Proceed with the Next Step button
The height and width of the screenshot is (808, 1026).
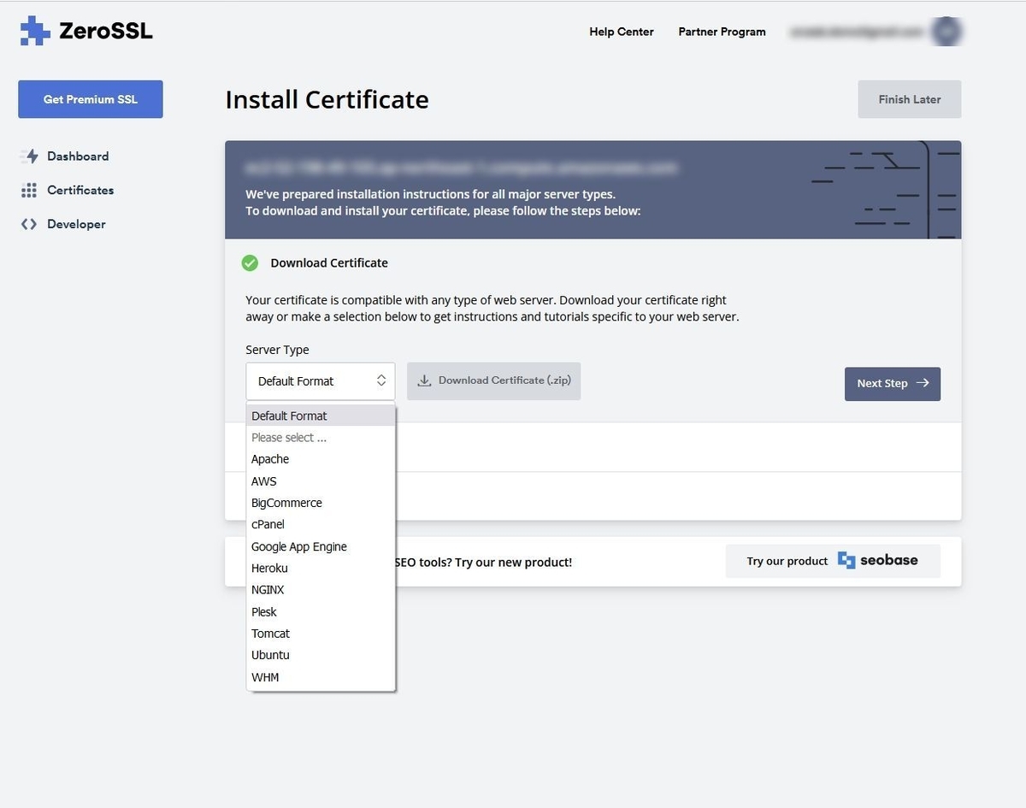[x=893, y=384]
